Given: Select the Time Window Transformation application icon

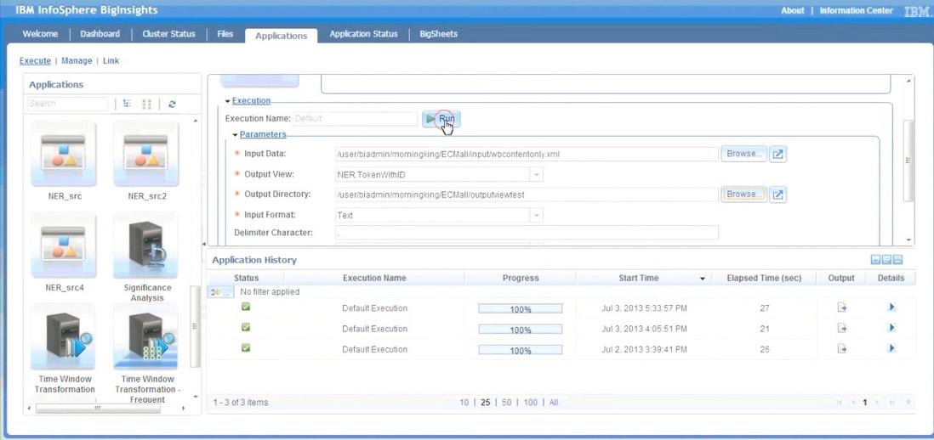Looking at the screenshot, I should click(63, 336).
